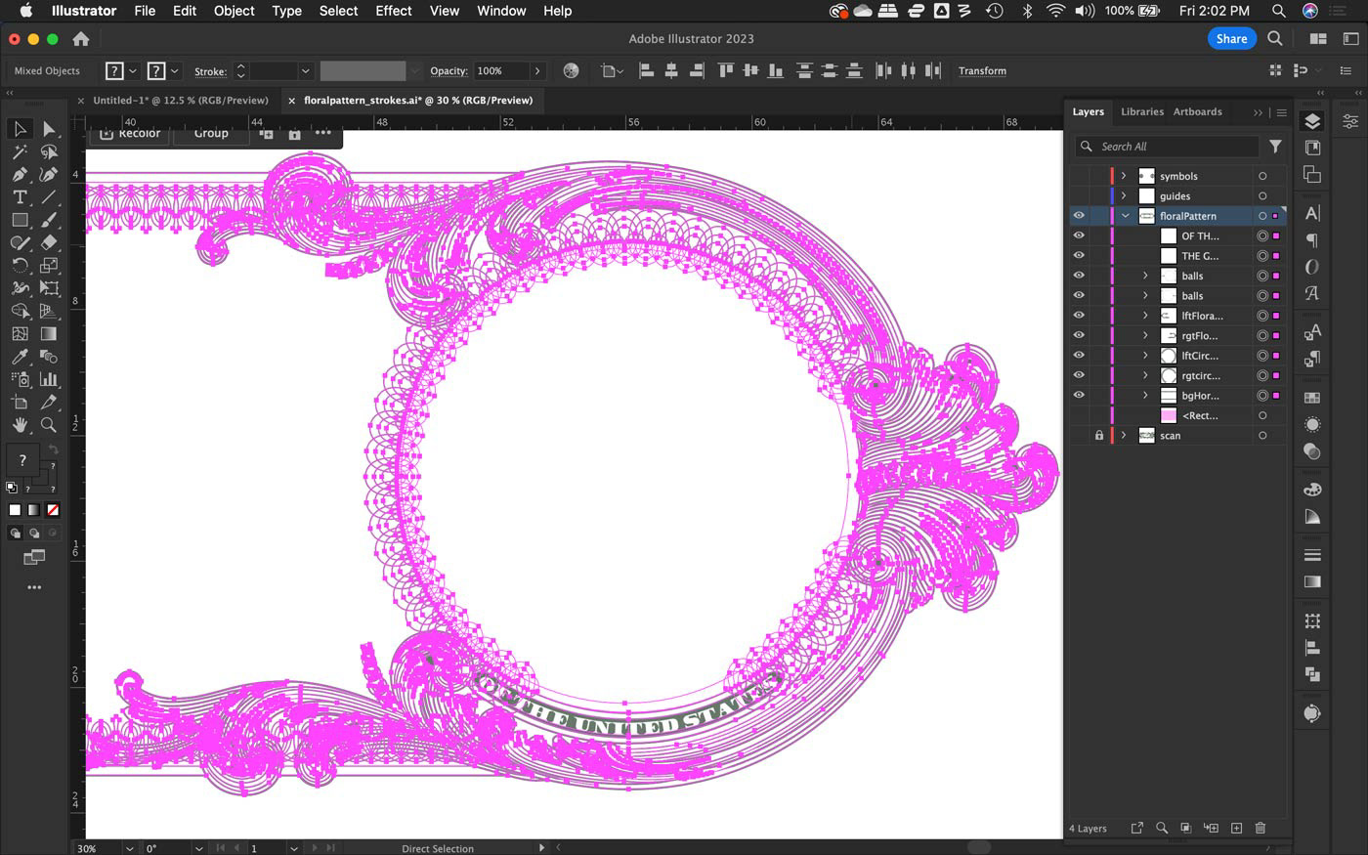
Task: Open the Object menu
Action: (x=235, y=11)
